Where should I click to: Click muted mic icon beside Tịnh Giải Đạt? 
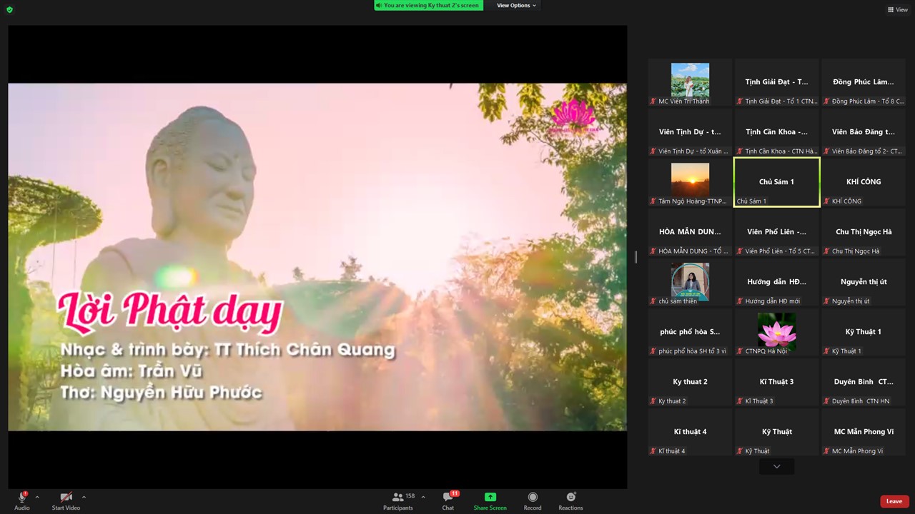[x=740, y=101]
